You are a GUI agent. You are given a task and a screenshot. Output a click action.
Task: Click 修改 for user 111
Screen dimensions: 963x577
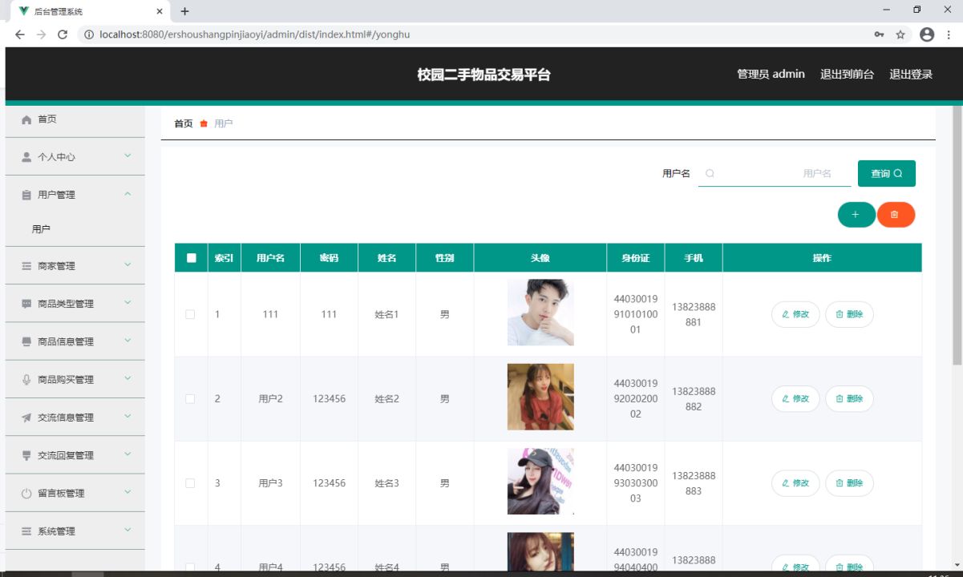[x=795, y=315]
